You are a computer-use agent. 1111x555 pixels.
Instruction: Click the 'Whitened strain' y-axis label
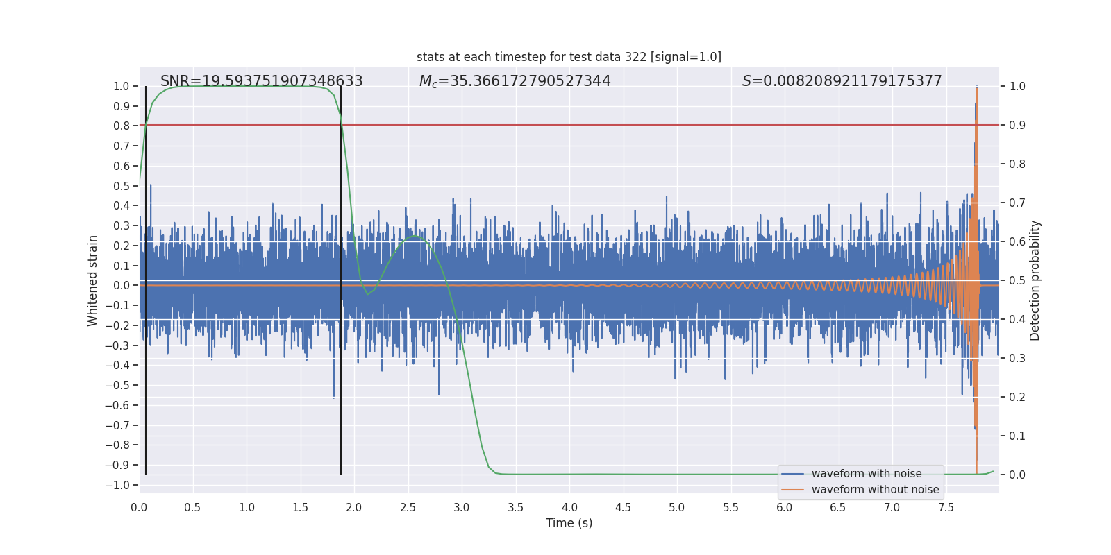[x=92, y=280]
